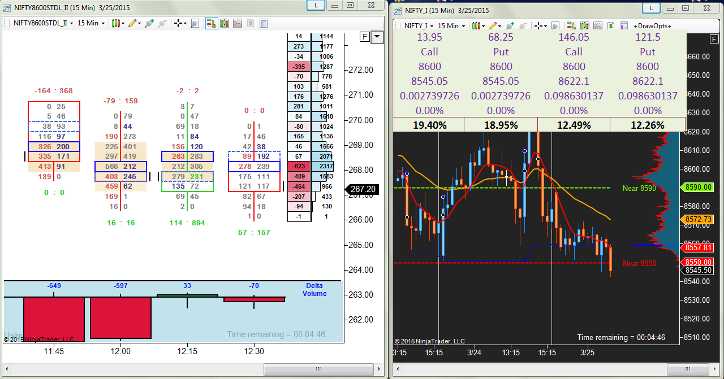Open chart style candlestick icon in NIFTY_I window
The width and height of the screenshot is (724, 379).
click(477, 25)
